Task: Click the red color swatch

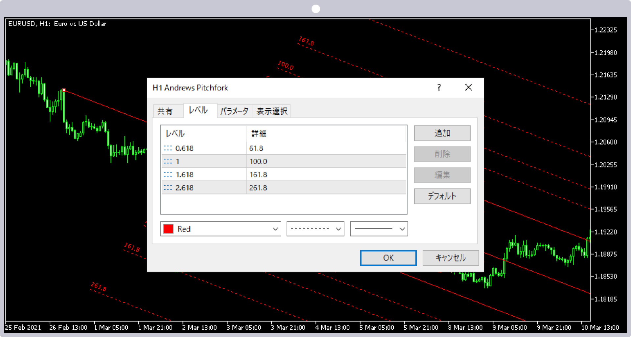Action: click(168, 229)
